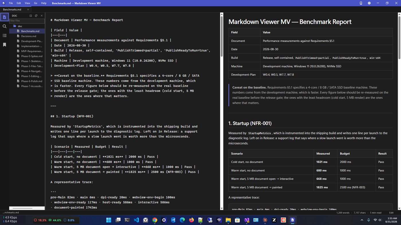Screen dimensions: 401x225
Task: Click the 7,157 chars status entry
Action: [360, 213]
